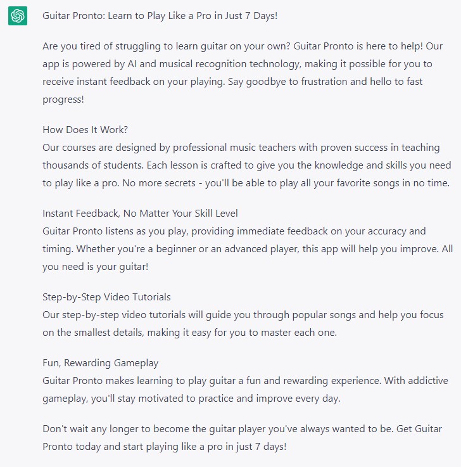Image resolution: width=461 pixels, height=467 pixels.
Task: Click the line starting 'timing. Whether you're a beginner'
Action: 248,248
